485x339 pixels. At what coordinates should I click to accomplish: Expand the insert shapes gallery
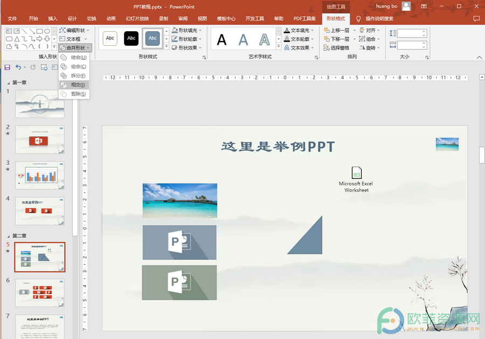tap(54, 47)
